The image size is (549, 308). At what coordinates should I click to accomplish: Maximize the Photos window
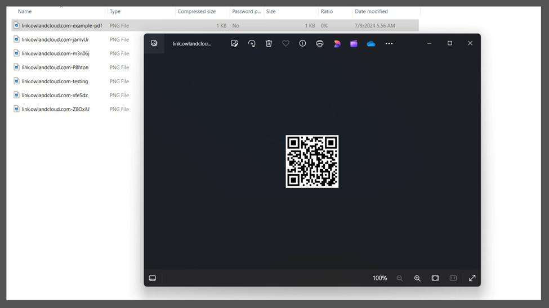click(450, 43)
